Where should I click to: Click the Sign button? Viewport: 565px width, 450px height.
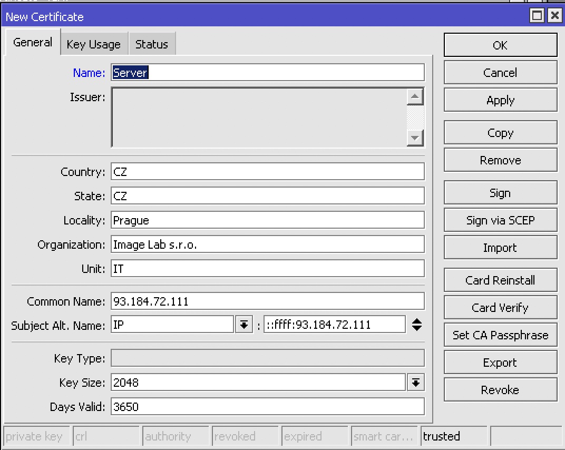tap(500, 193)
